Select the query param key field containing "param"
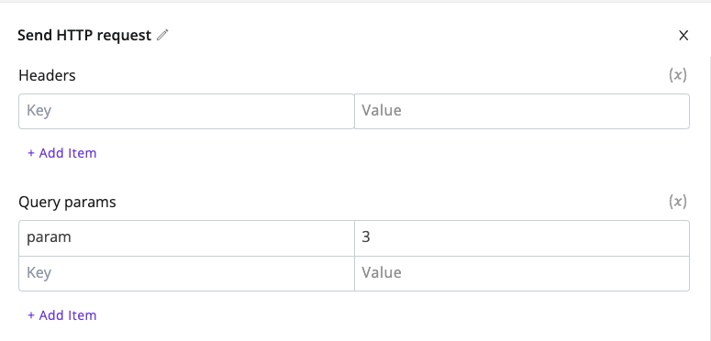Image resolution: width=711 pixels, height=341 pixels. [x=186, y=237]
